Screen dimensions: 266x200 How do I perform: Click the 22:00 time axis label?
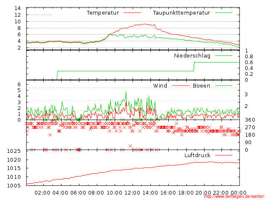(221, 192)
